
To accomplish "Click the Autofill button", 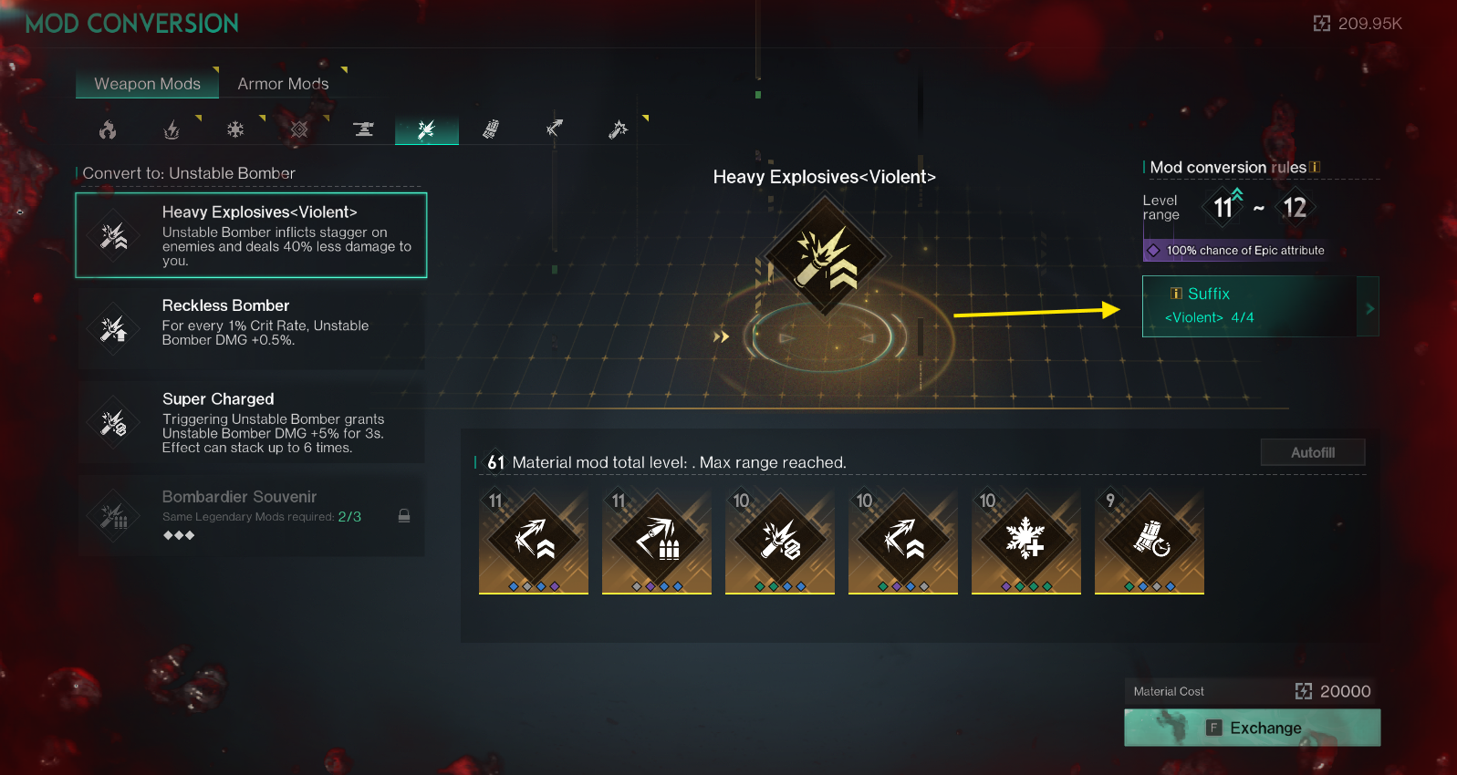I will [1313, 452].
